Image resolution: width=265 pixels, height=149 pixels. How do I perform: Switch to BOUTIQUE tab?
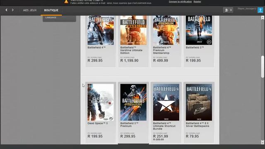pyautogui.click(x=51, y=10)
